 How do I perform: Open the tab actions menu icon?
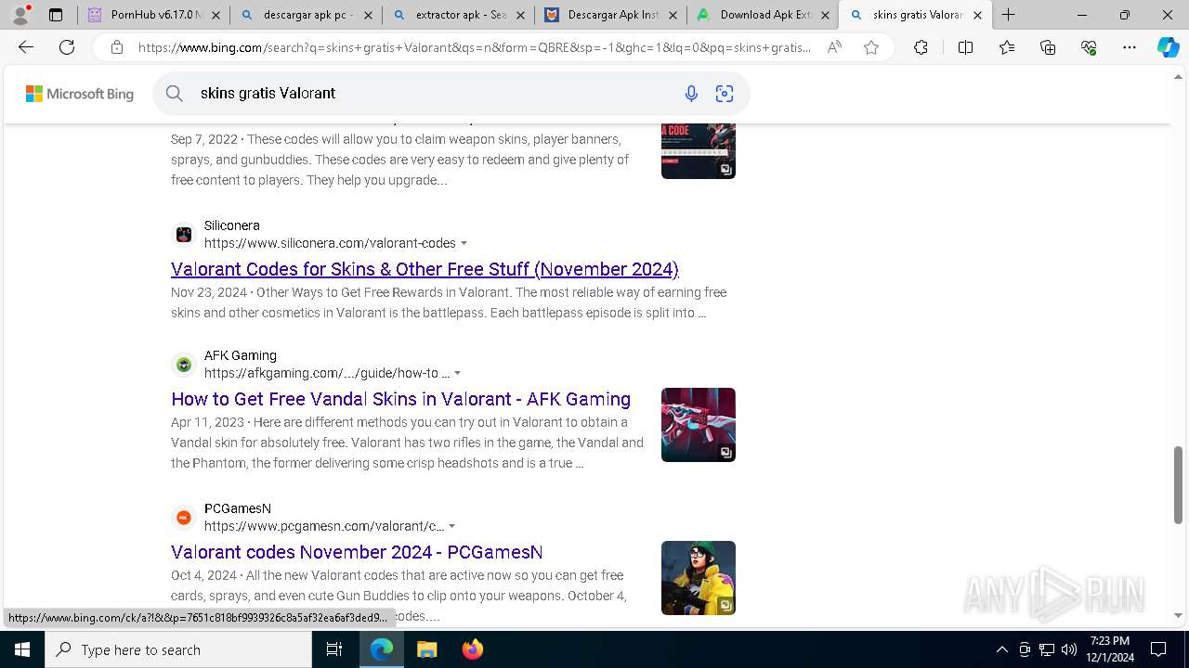click(56, 15)
